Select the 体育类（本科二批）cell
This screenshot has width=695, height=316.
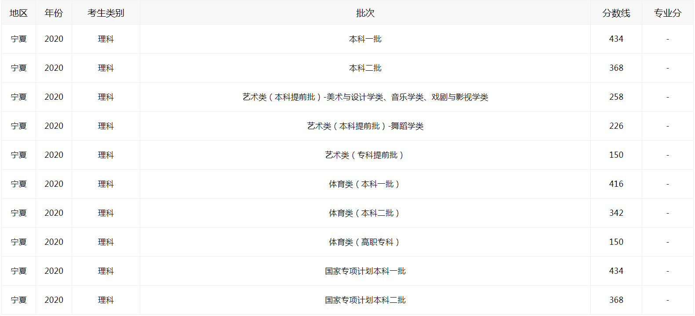click(x=365, y=213)
